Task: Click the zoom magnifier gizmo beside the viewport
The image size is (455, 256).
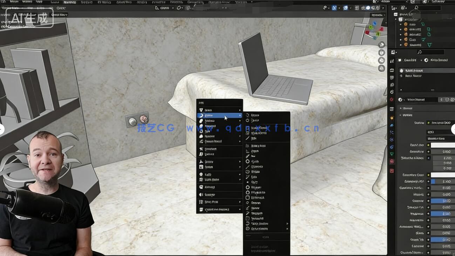Action: 381,45
